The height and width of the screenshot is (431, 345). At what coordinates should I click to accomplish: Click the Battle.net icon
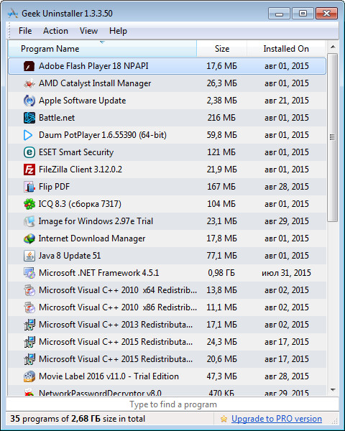[x=29, y=118]
